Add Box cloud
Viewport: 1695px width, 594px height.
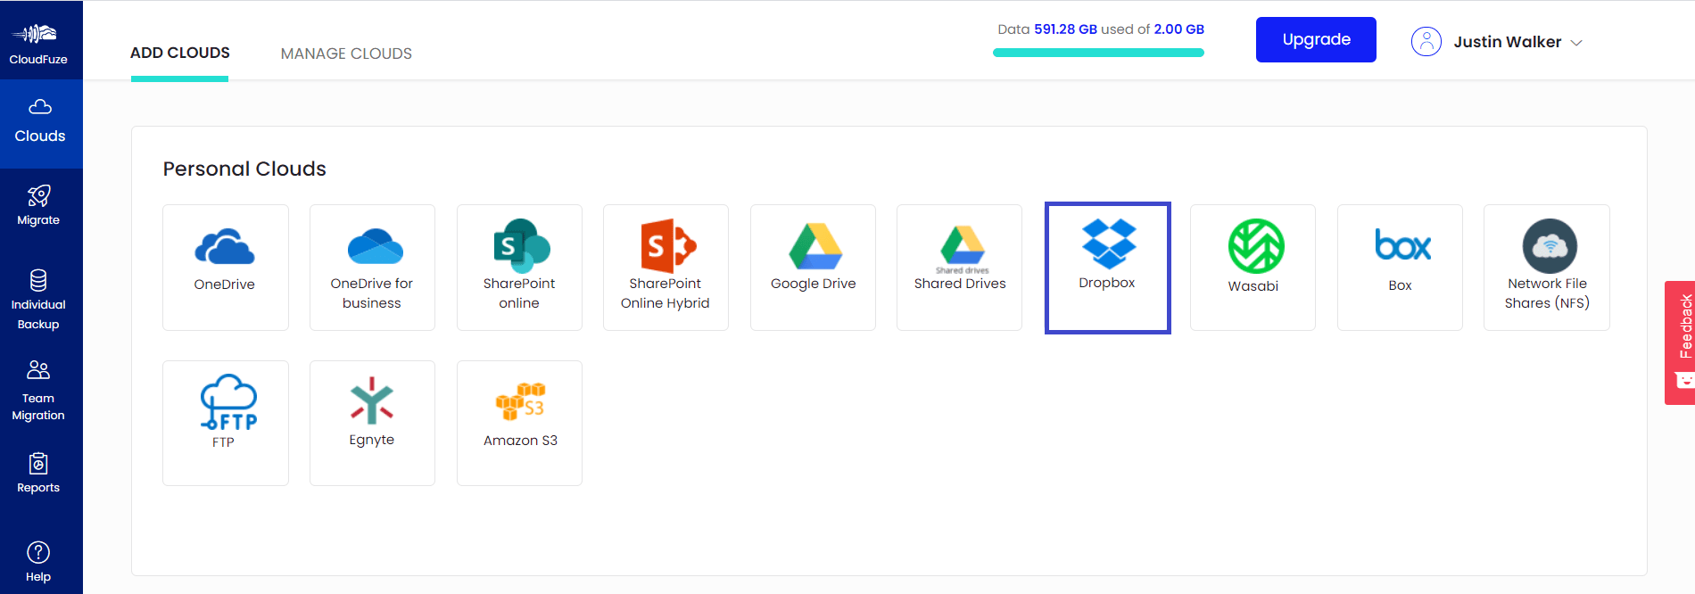click(1400, 268)
